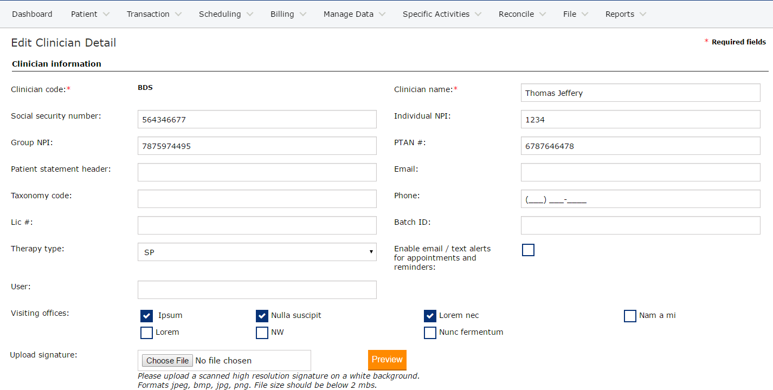The width and height of the screenshot is (773, 390).
Task: Select the Taxonomy code text box
Action: 257,199
